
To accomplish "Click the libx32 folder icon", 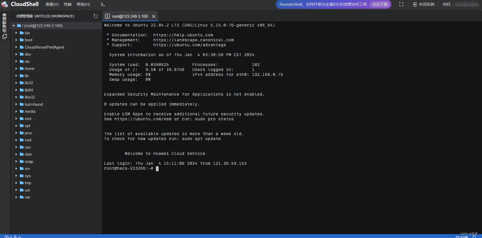I will (x=22, y=97).
